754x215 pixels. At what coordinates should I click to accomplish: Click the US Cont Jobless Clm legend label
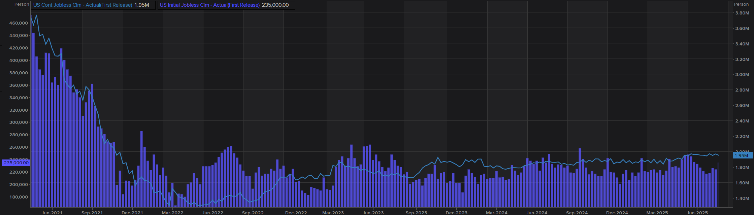click(x=83, y=5)
